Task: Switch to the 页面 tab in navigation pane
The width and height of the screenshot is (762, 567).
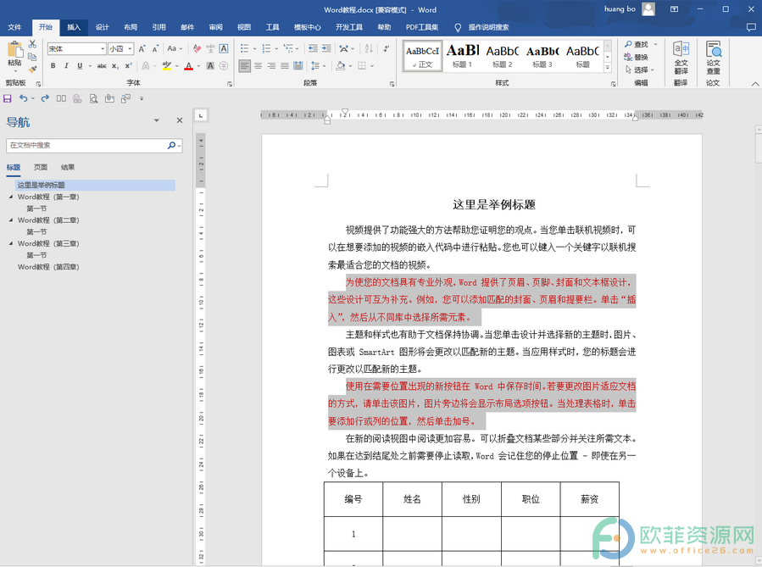Action: click(x=41, y=167)
